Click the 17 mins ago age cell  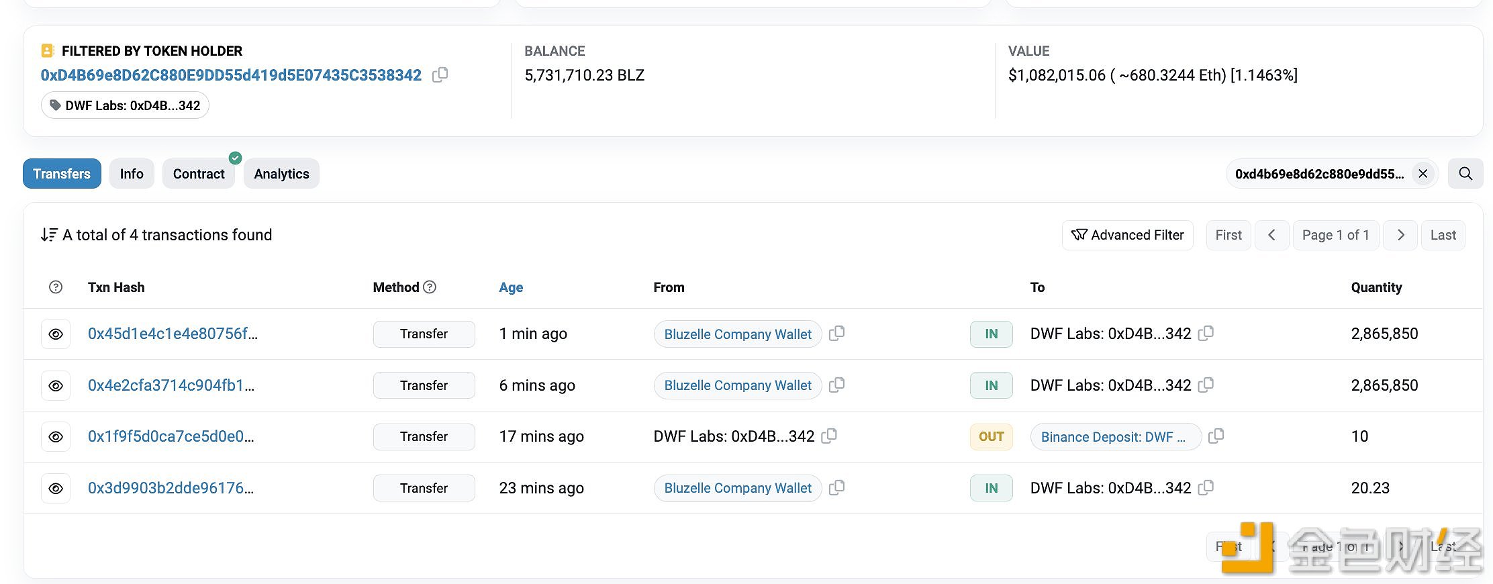(541, 436)
